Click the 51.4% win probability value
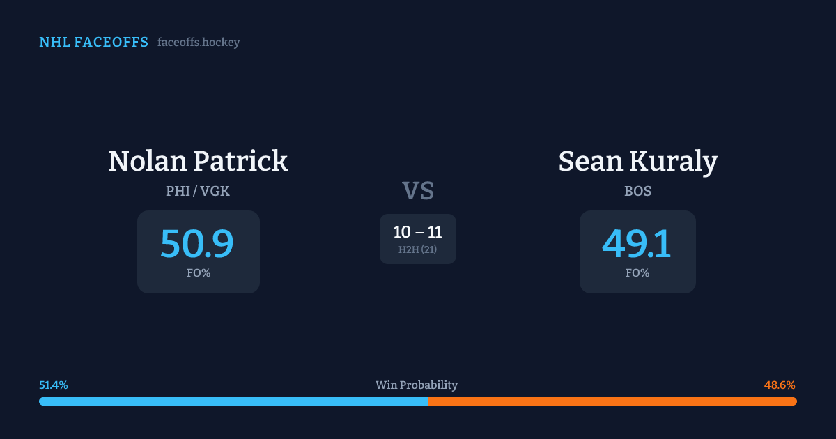Image resolution: width=836 pixels, height=439 pixels. [x=54, y=385]
